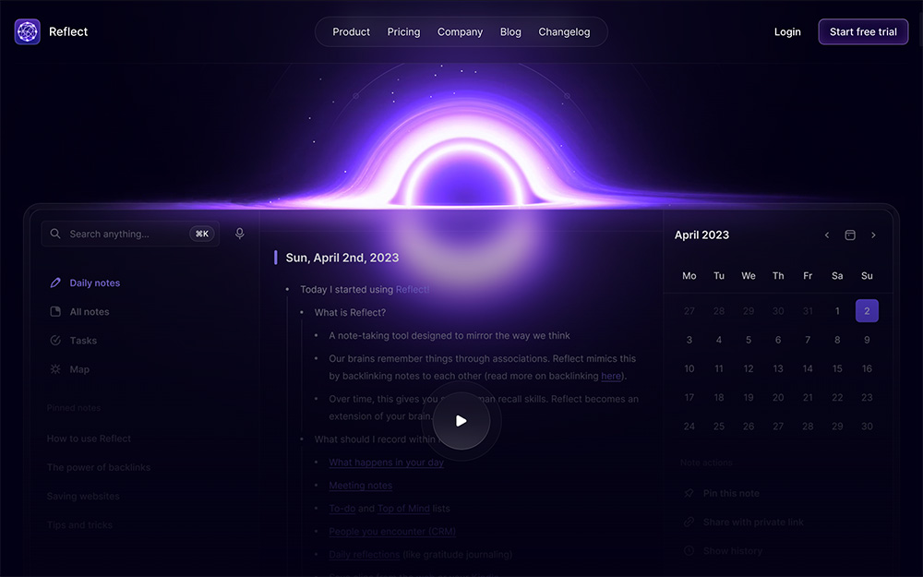923x577 pixels.
Task: Click the April 2023 month label
Action: [701, 234]
